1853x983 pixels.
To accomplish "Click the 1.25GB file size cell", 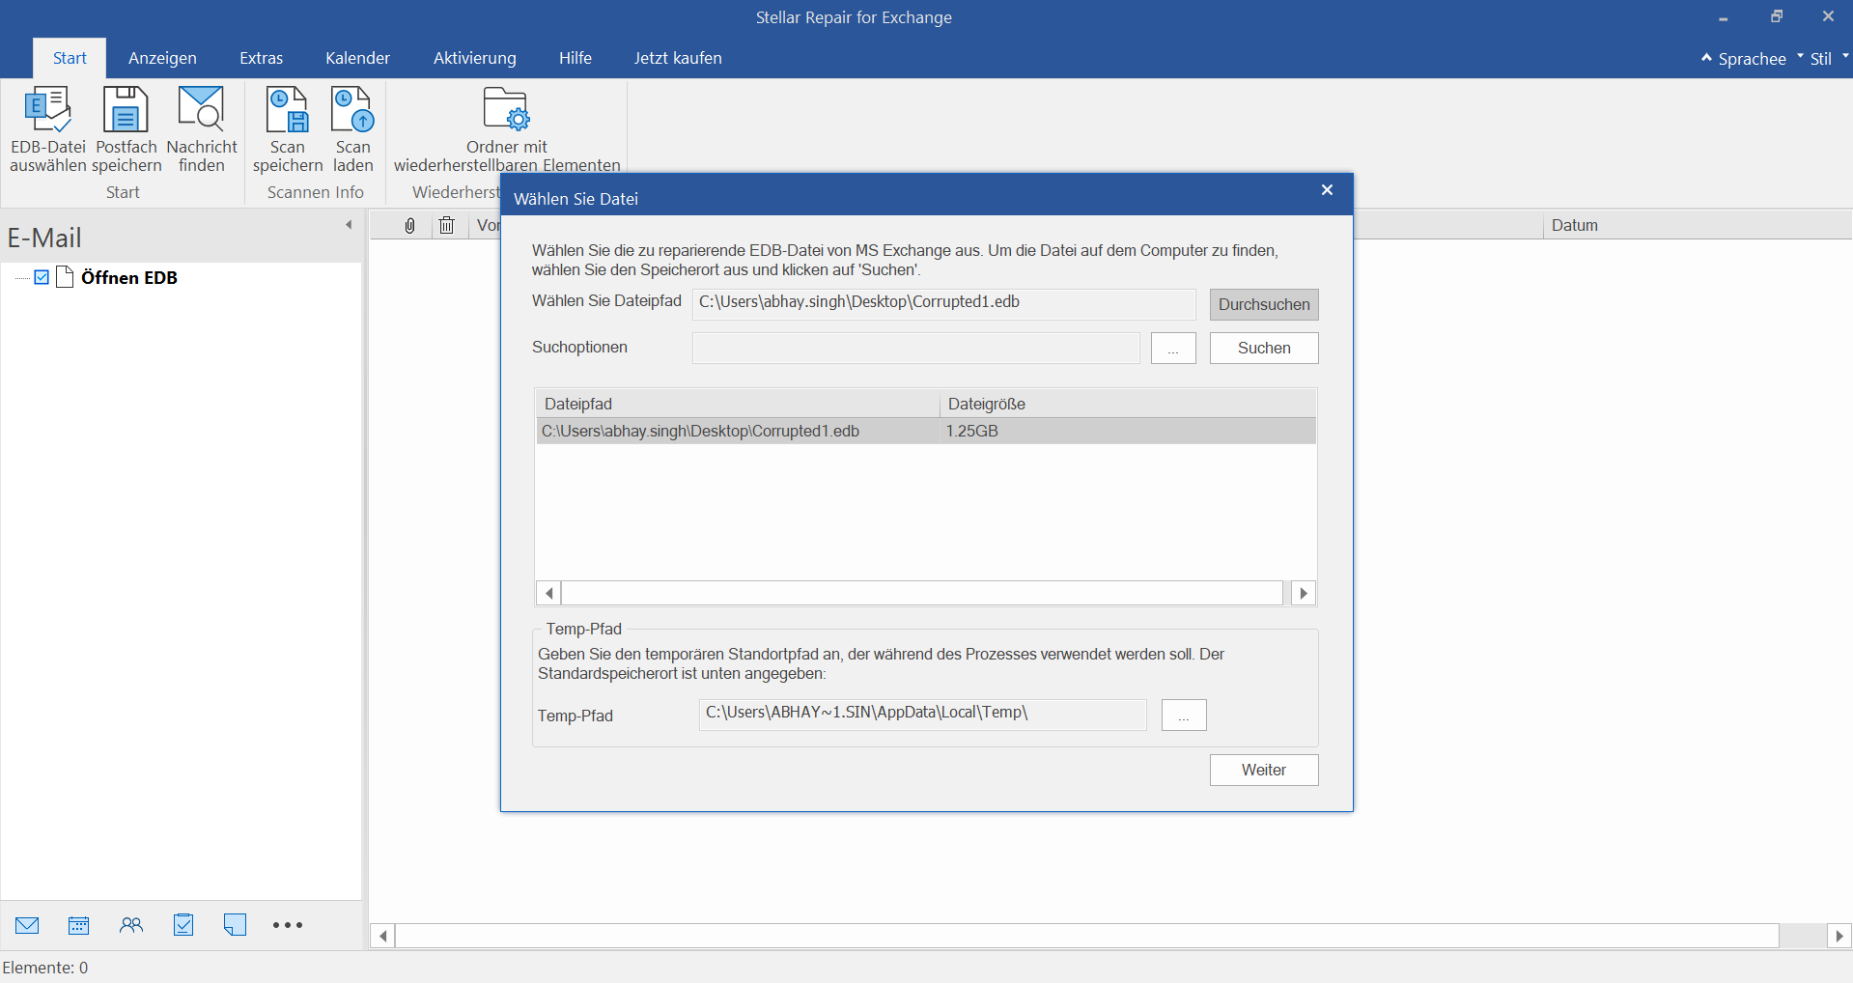I will (x=971, y=431).
